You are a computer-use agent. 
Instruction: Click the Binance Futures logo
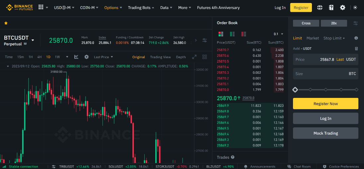pyautogui.click(x=20, y=7)
